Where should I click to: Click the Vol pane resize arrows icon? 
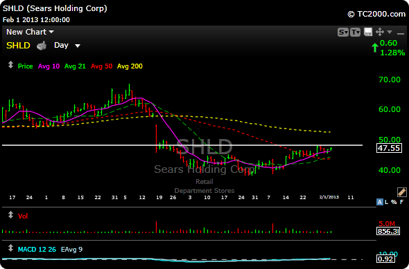[10, 215]
